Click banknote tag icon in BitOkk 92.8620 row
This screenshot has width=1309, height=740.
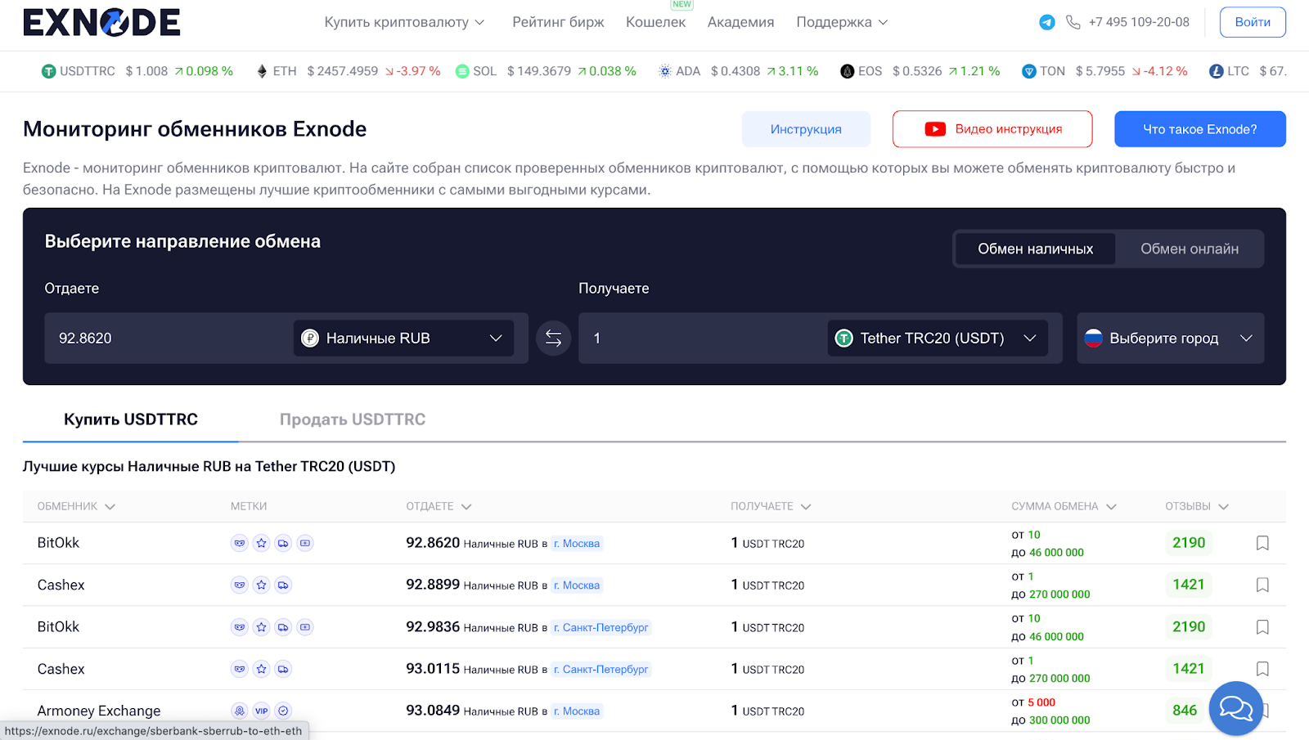tap(305, 543)
